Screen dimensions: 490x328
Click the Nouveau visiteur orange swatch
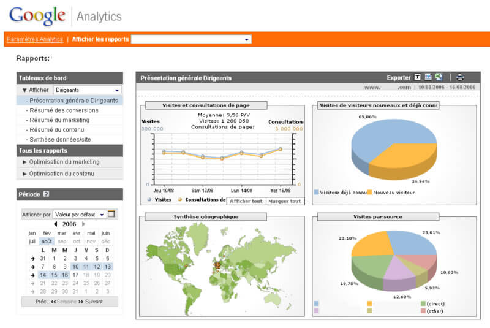(x=370, y=193)
